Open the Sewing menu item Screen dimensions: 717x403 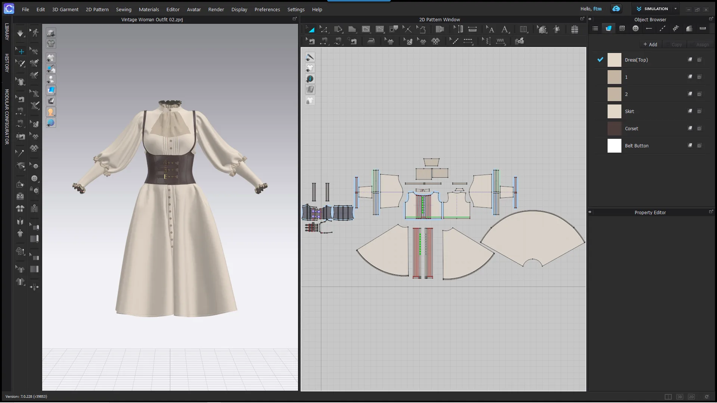click(x=123, y=9)
